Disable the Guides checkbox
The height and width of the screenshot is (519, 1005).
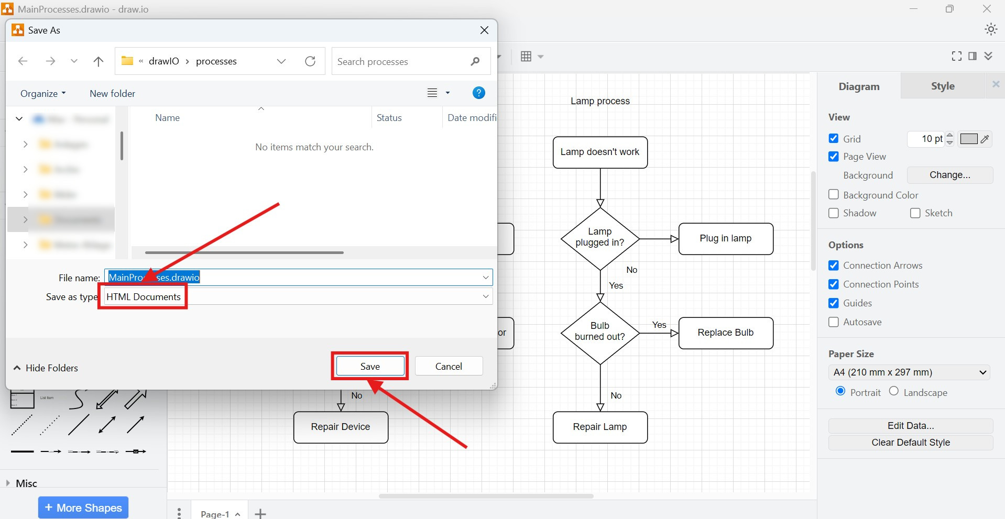click(x=833, y=303)
